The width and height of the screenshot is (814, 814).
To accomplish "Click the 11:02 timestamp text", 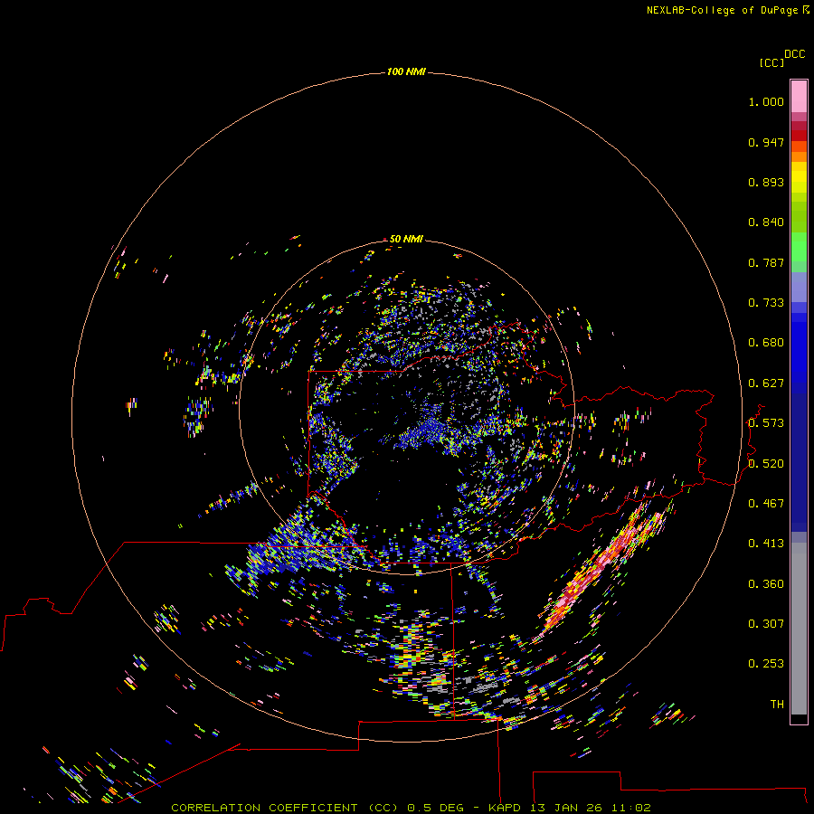I will click(x=629, y=808).
